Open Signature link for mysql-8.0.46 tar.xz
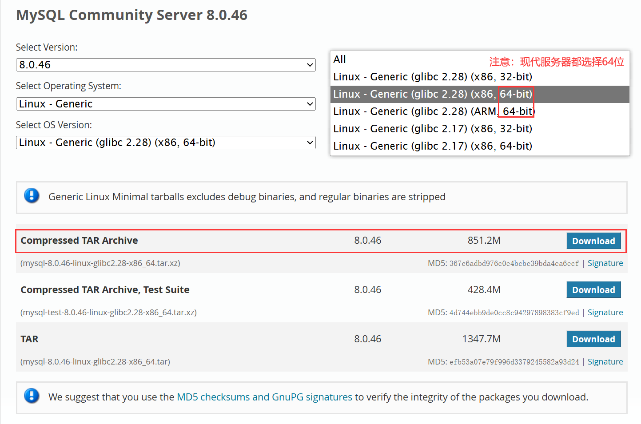The height and width of the screenshot is (424, 641). coord(605,263)
